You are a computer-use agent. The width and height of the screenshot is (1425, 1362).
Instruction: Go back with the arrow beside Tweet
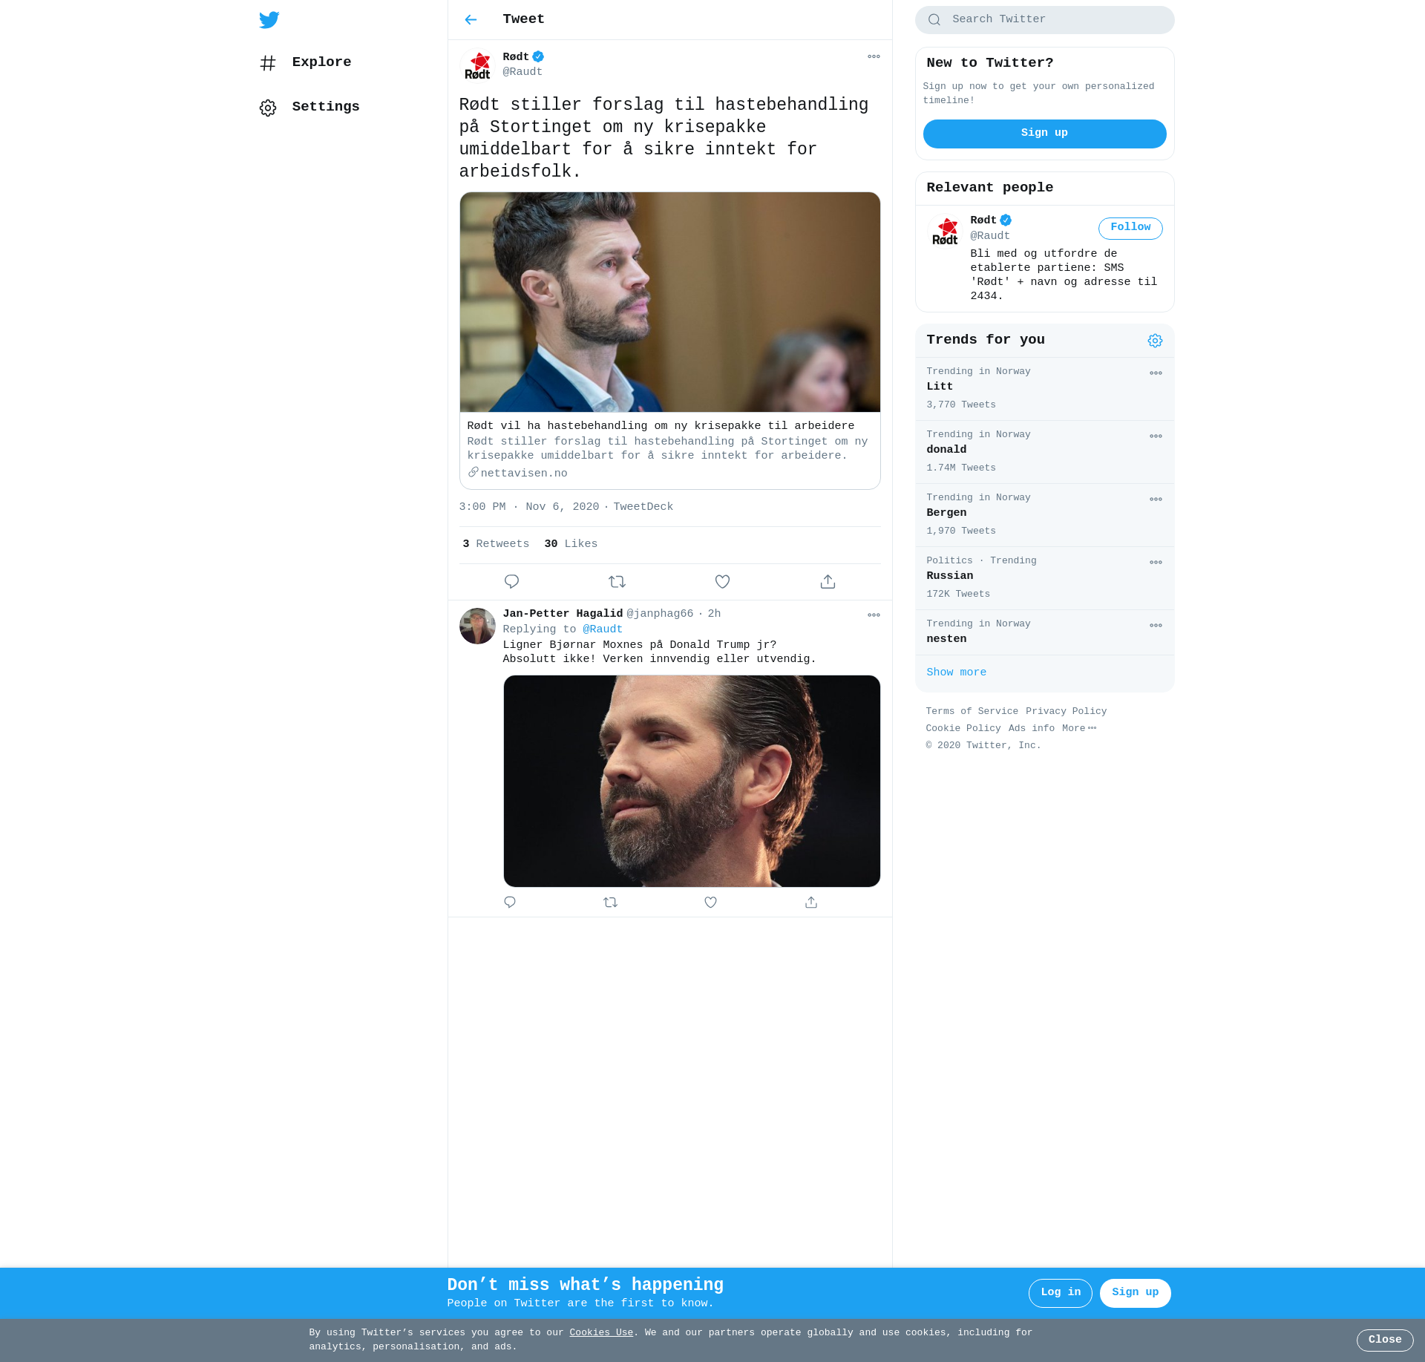(x=471, y=20)
